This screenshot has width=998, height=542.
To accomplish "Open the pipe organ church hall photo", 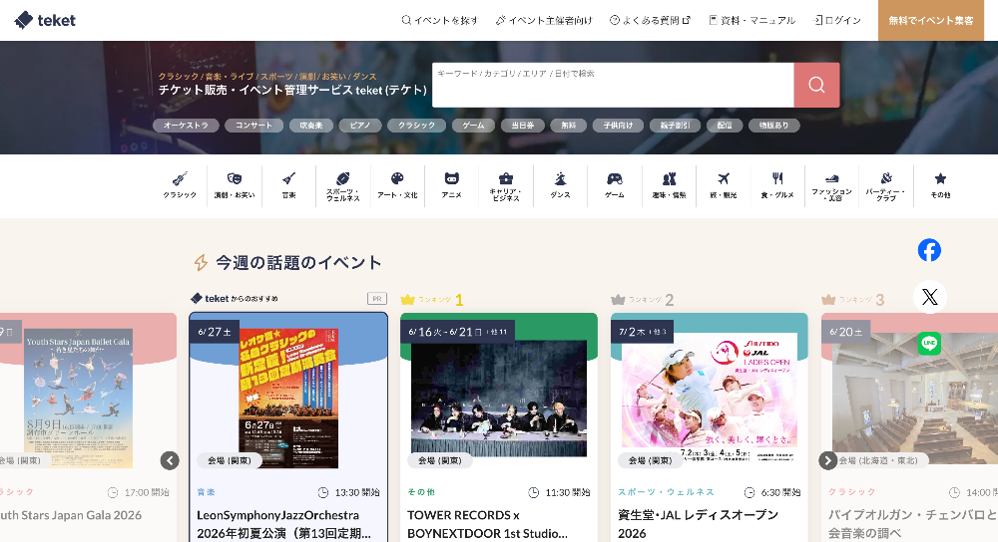I will 915,399.
